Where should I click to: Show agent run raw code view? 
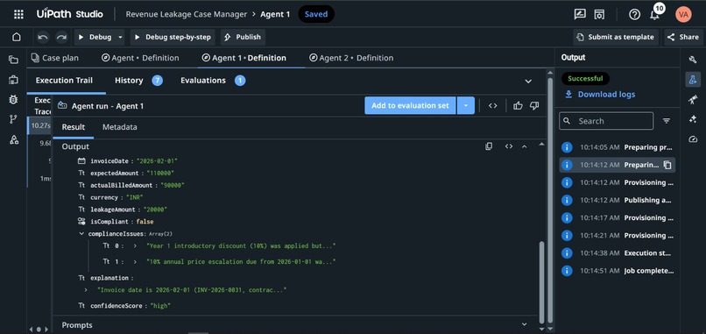click(x=493, y=106)
